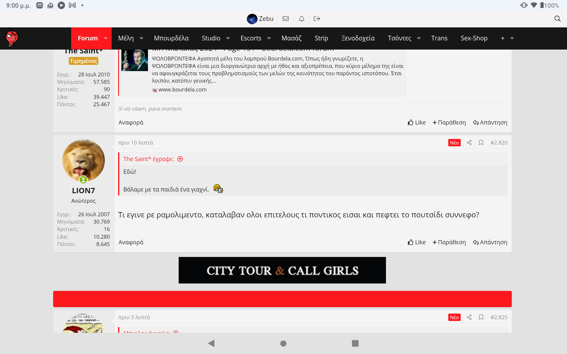Toggle Like on LION7's post
The image size is (567, 354).
point(417,242)
